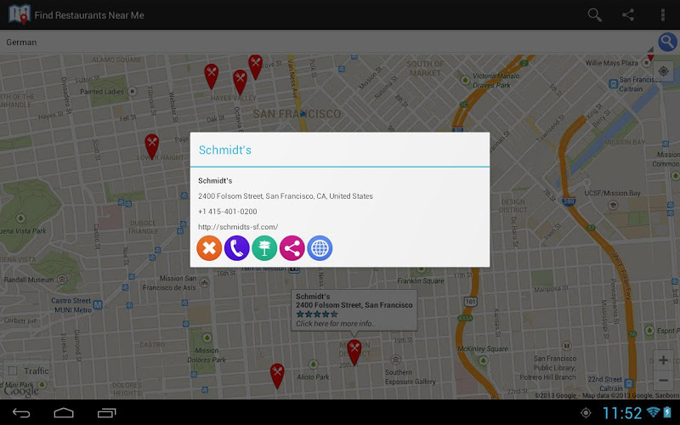The width and height of the screenshot is (680, 425).
Task: Open Android recent apps
Action: tap(107, 413)
